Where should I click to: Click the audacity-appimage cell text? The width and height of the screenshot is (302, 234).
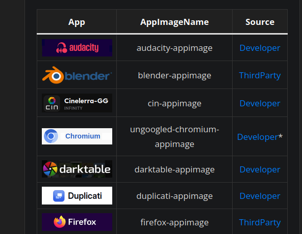click(x=174, y=48)
